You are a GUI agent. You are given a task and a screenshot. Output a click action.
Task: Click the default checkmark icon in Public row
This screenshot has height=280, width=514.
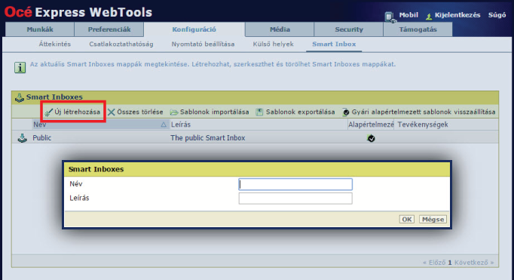coord(371,138)
